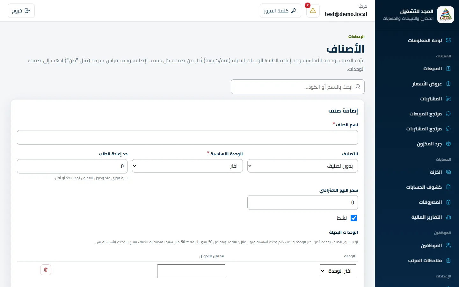Click the مرتجع المبيعات return icon

coord(448,114)
